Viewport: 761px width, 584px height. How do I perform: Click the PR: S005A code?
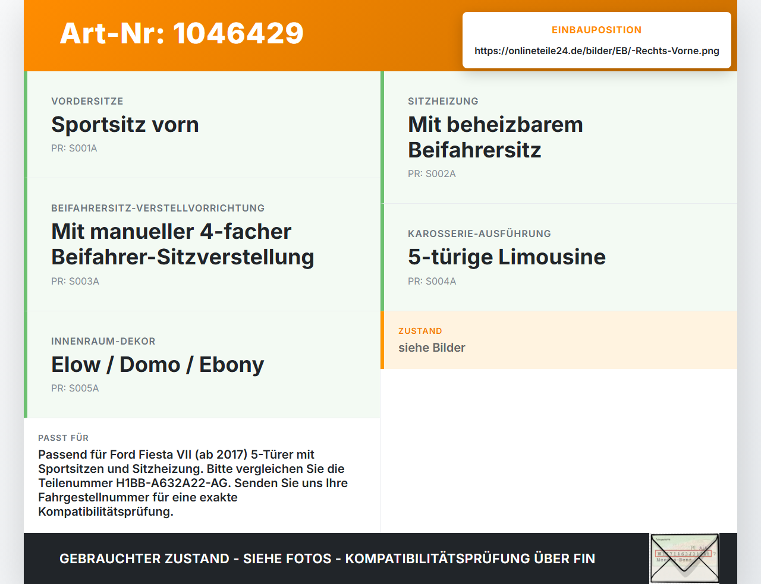point(75,388)
